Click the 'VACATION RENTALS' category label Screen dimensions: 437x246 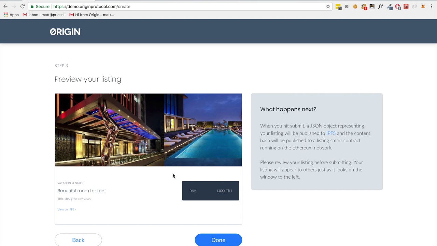click(x=70, y=183)
